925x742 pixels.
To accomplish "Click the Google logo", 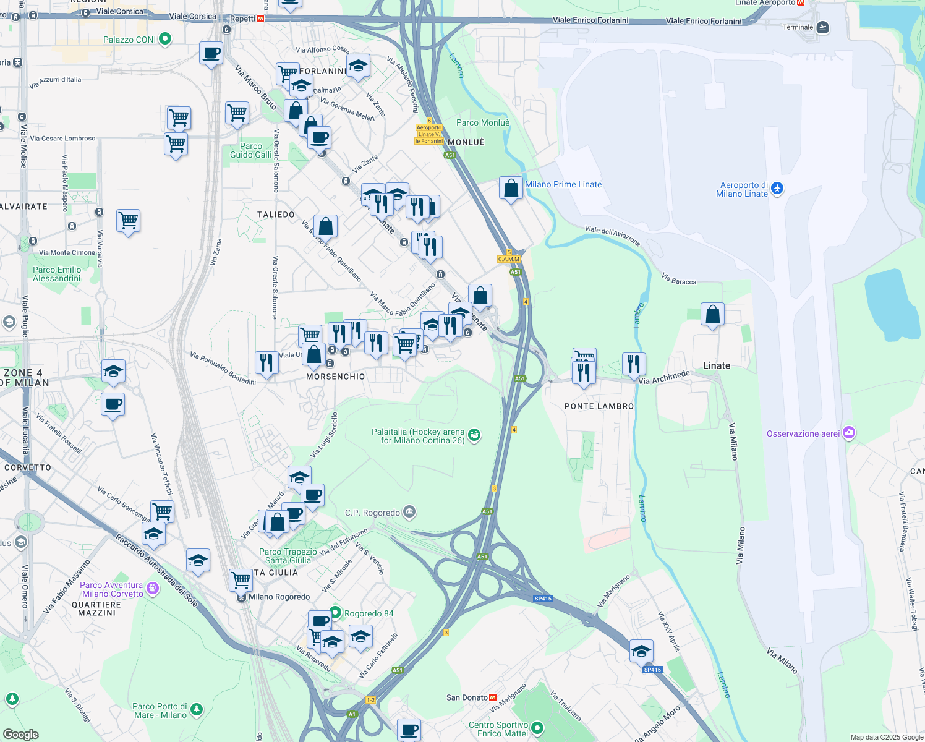I will click(20, 734).
